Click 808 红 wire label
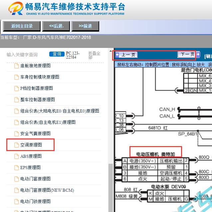Image resolution: width=212 pixels, height=212 pixels. tap(131, 190)
